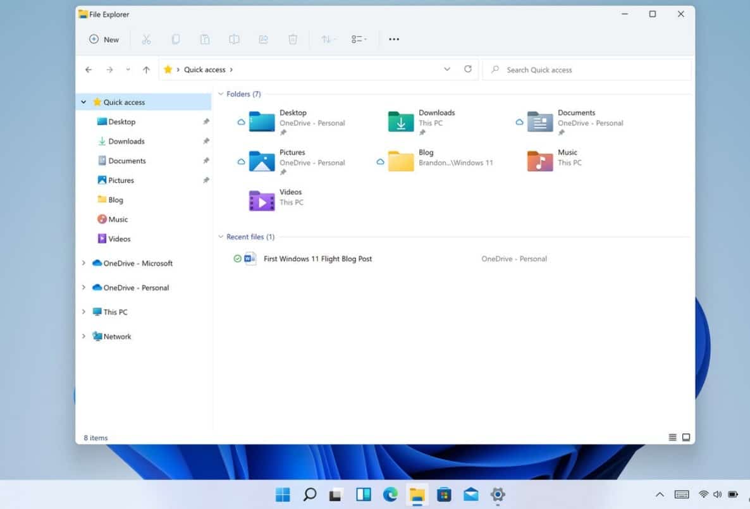Navigate back using the Back arrow

[88, 70]
